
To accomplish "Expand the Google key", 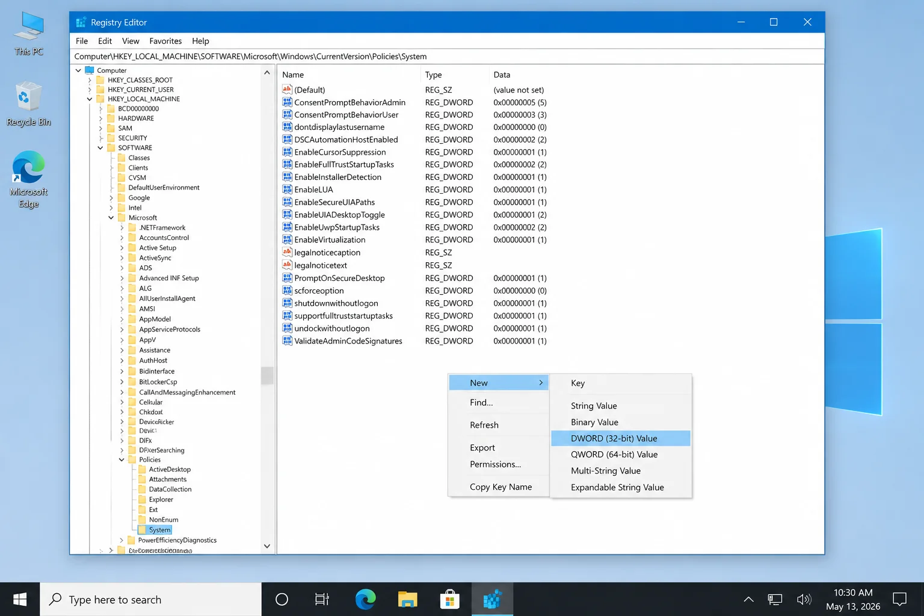I will (x=111, y=198).
